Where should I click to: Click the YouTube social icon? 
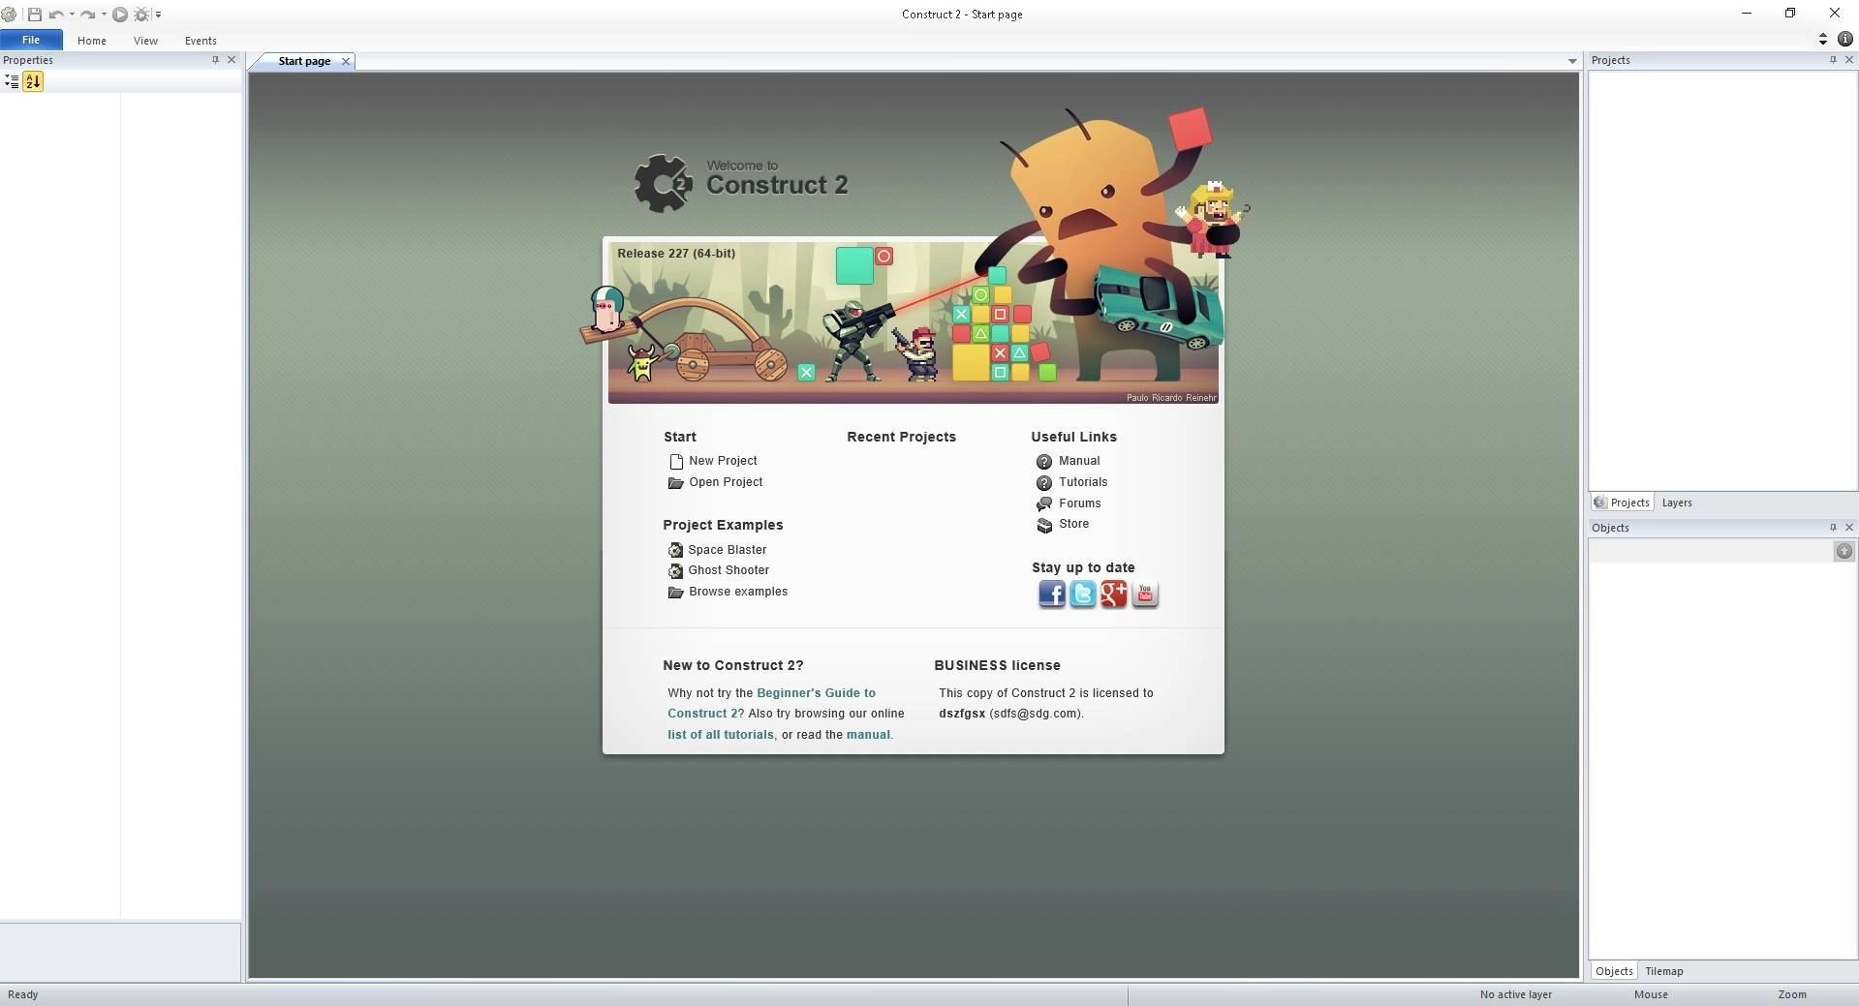[1145, 594]
